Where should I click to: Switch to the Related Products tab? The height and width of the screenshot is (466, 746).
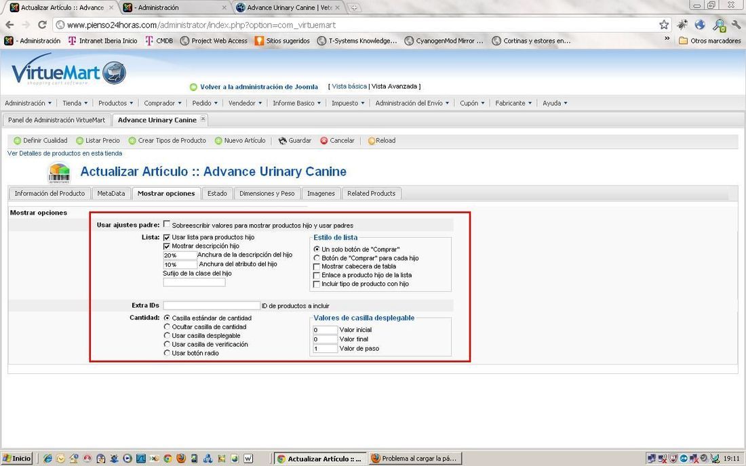coord(371,193)
